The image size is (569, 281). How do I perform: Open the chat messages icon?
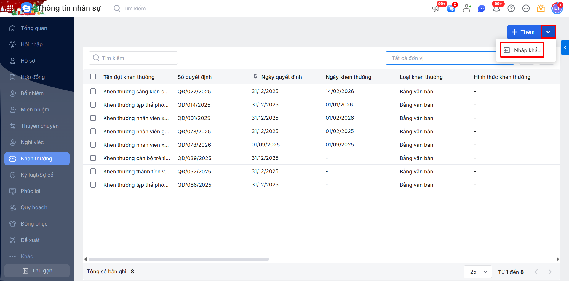click(482, 9)
